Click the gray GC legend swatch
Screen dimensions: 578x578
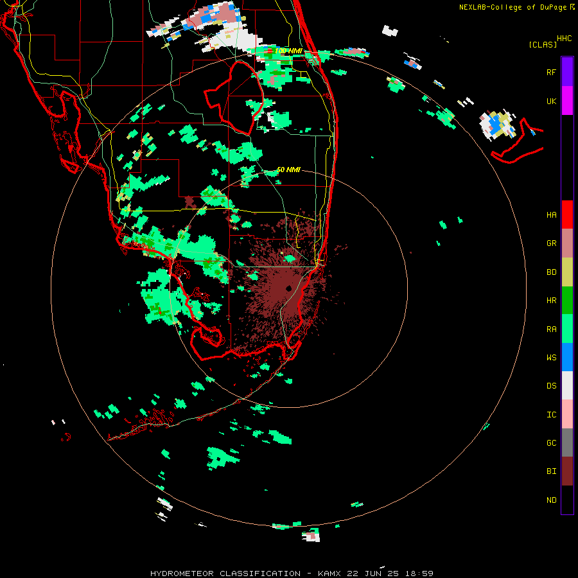point(567,442)
